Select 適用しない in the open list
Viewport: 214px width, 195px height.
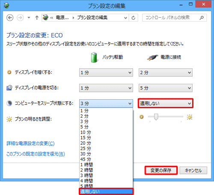(106, 192)
